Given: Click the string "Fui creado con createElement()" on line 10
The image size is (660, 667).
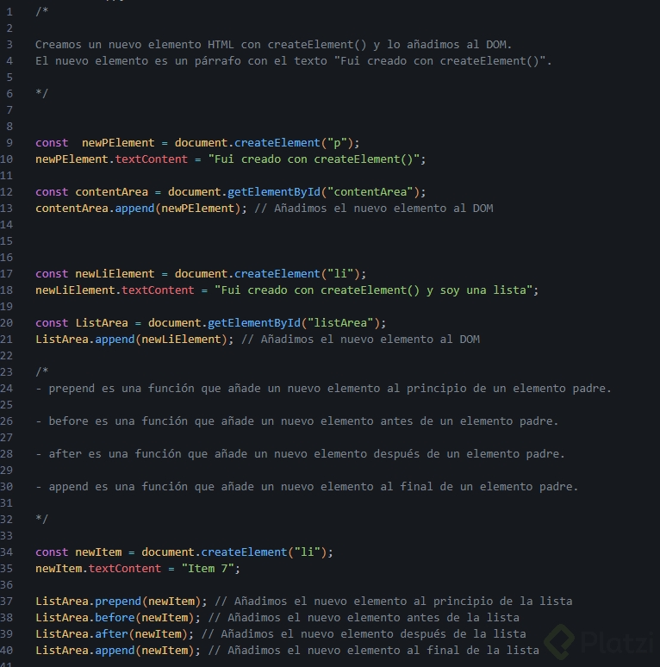Looking at the screenshot, I should pos(314,159).
